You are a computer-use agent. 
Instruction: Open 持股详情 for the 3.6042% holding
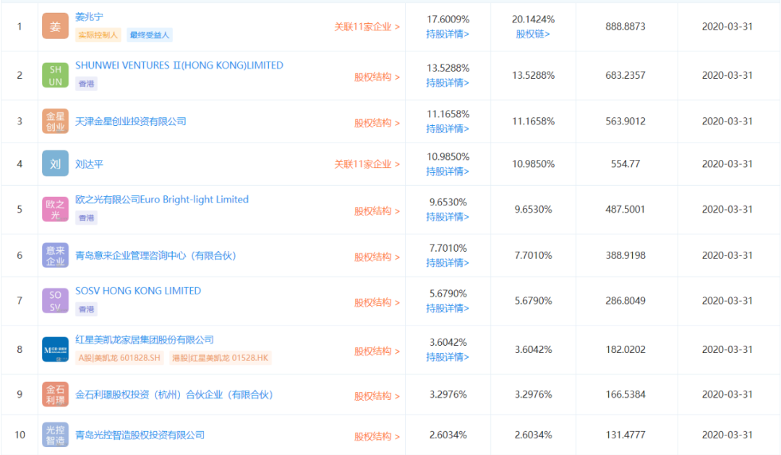448,357
